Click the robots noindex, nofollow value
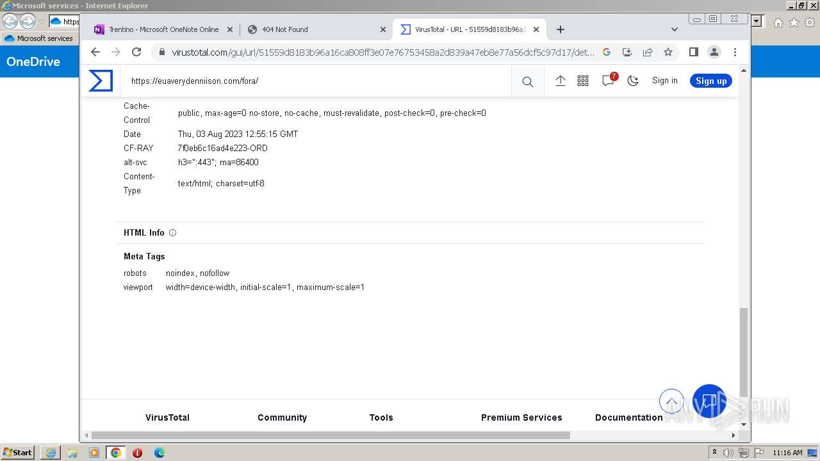Screen dimensions: 820x461 [x=197, y=273]
